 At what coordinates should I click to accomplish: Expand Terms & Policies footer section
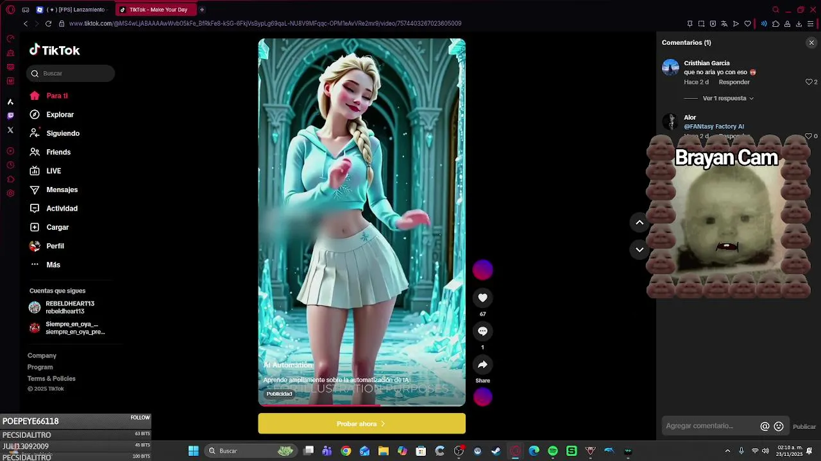click(51, 378)
